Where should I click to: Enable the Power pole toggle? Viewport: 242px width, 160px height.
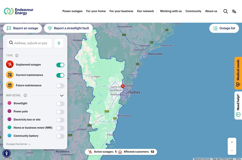[60, 112]
